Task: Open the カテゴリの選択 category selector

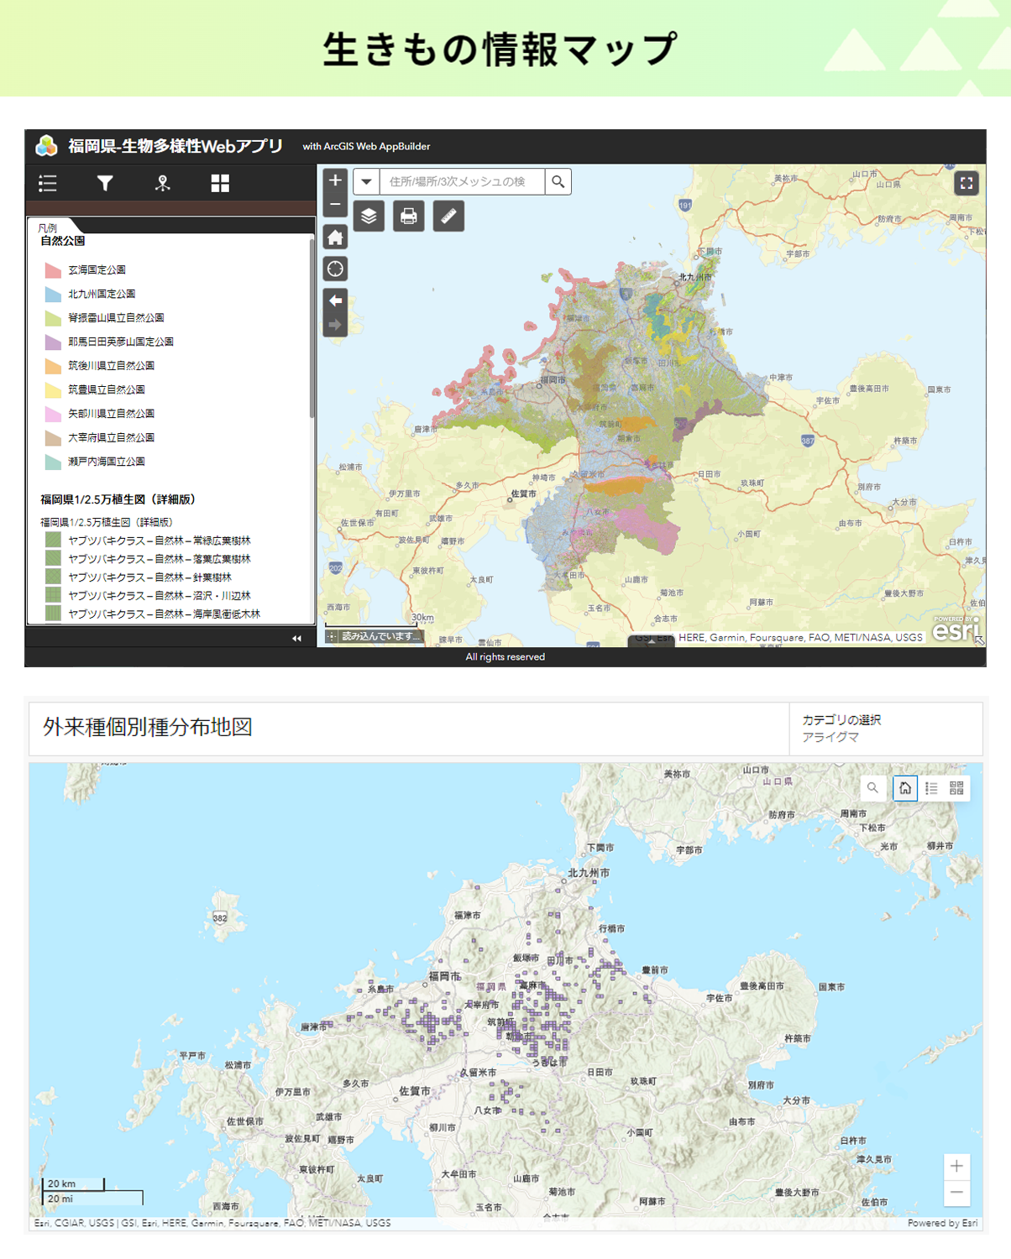Action: click(x=885, y=729)
